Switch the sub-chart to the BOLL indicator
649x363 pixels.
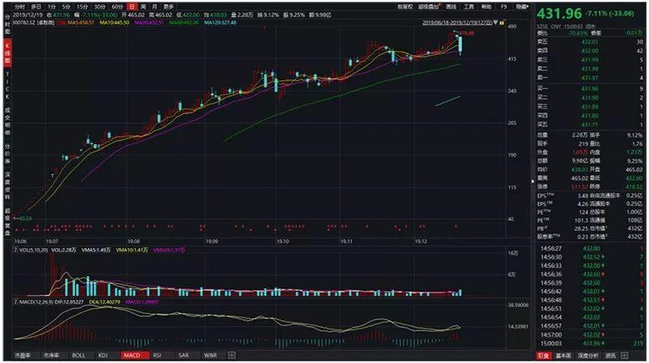pos(79,355)
